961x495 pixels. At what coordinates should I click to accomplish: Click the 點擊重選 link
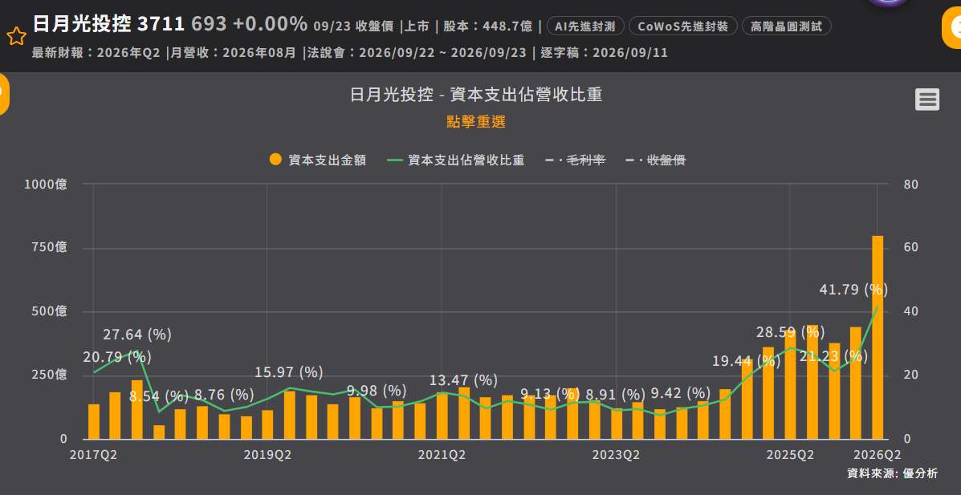point(476,121)
